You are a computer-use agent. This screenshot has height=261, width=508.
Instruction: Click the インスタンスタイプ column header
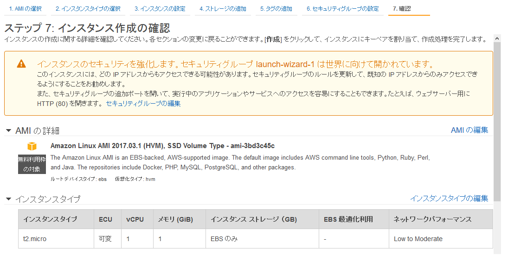click(x=56, y=219)
